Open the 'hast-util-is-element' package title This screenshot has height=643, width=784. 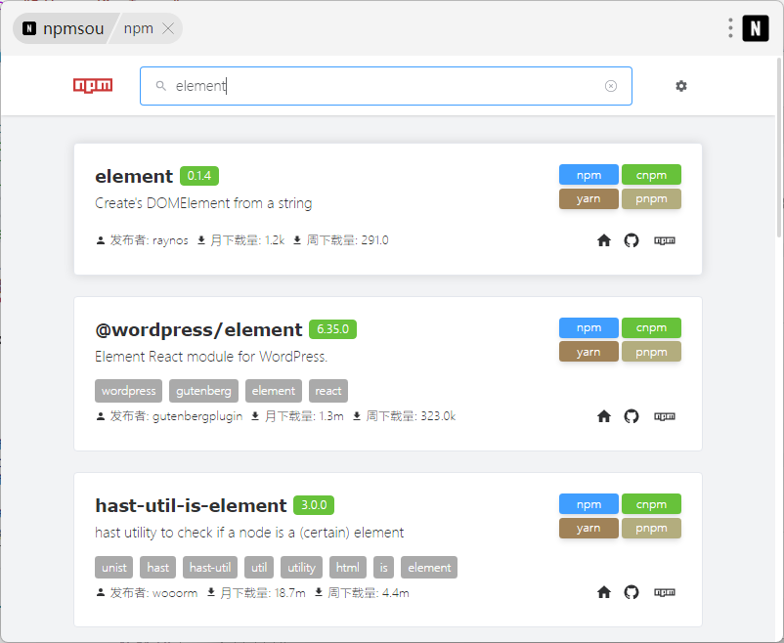click(191, 505)
